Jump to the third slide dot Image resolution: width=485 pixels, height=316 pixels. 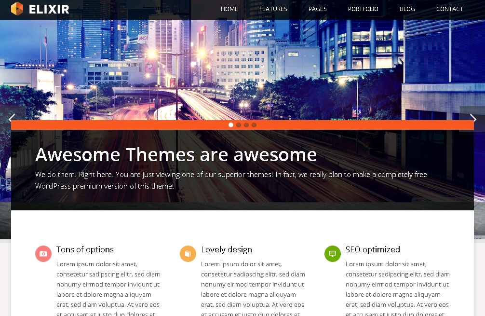[x=246, y=125]
